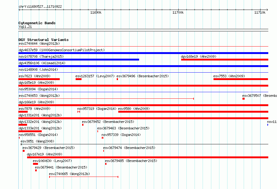Open dgv1333e201 (Wong2012b) variant
Viewport: 277px width, 189px height.
[40, 128]
